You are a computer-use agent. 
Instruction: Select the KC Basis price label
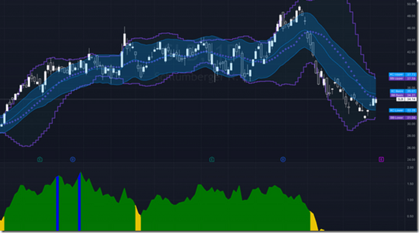coord(403,91)
